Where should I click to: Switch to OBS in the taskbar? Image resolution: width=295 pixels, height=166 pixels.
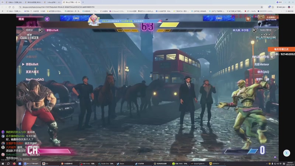coord(87,164)
